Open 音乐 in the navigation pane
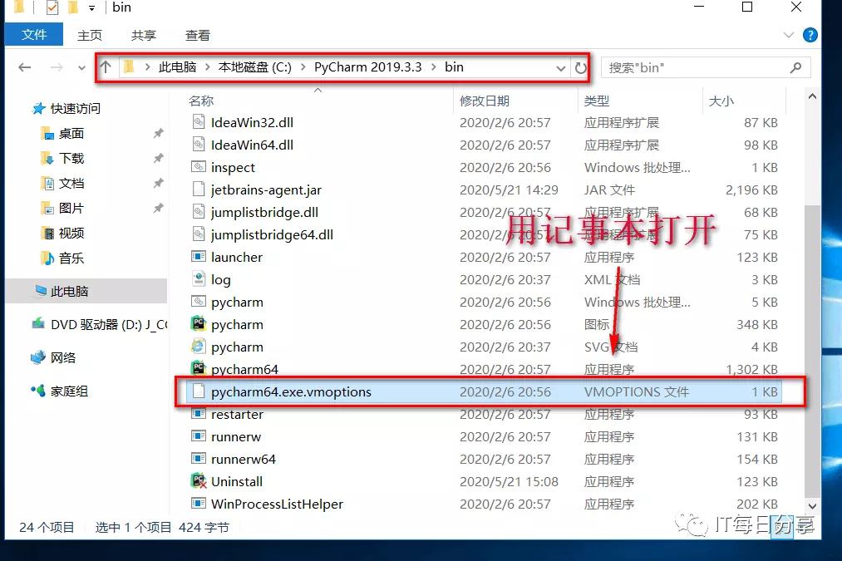This screenshot has width=842, height=561. [71, 258]
